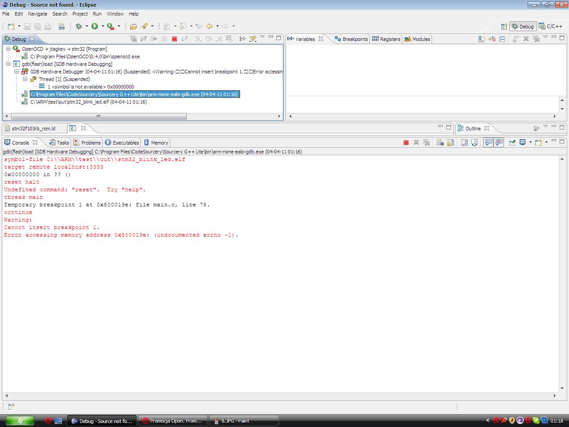Click the Instruction Stepping Mode icon

click(242, 39)
